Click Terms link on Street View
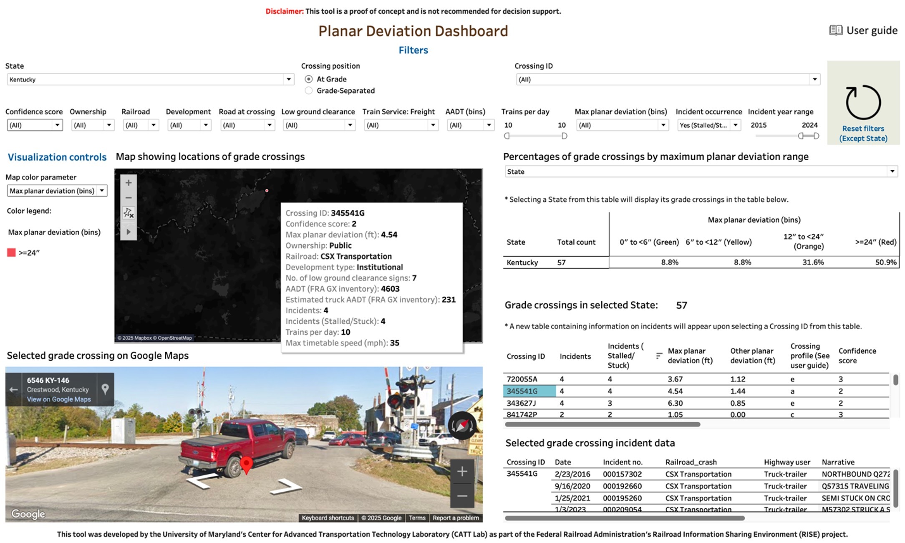This screenshot has height=543, width=905. (417, 518)
